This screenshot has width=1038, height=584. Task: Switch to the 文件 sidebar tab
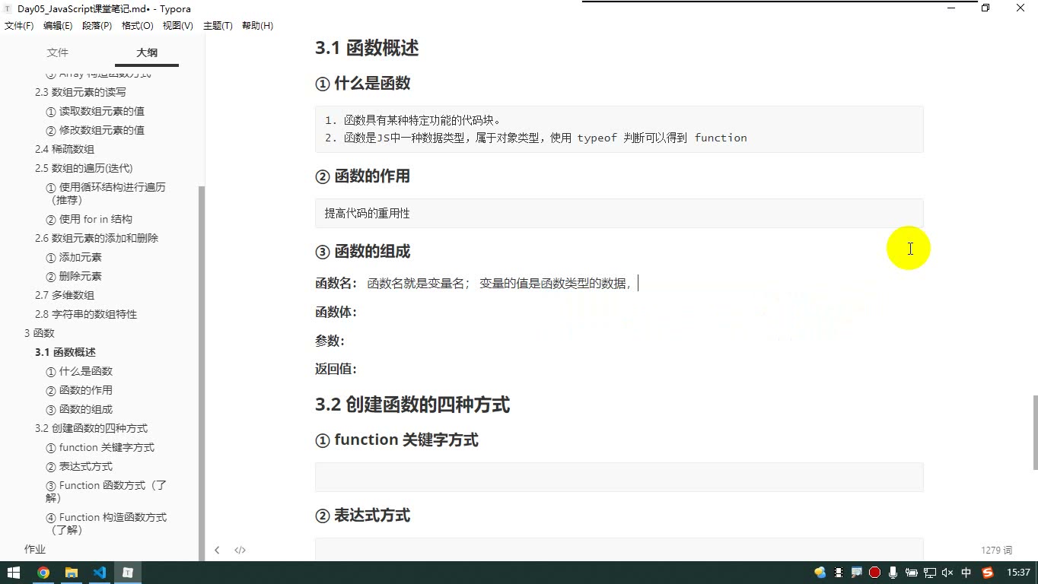[x=58, y=52]
